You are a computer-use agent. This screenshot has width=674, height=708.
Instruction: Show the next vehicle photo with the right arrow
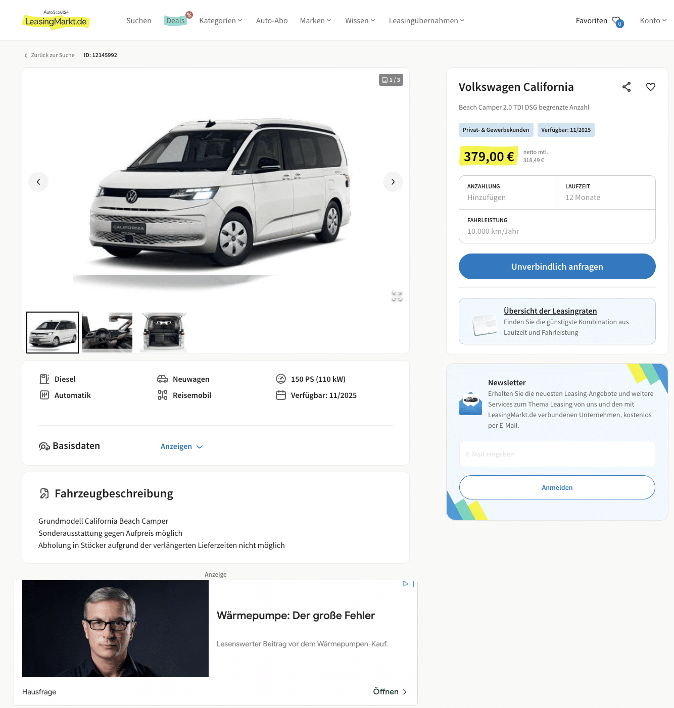(393, 182)
